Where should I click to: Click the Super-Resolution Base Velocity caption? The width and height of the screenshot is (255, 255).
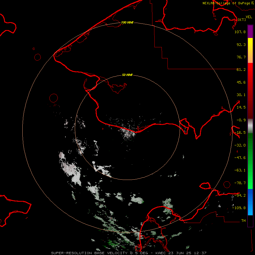coord(129,253)
